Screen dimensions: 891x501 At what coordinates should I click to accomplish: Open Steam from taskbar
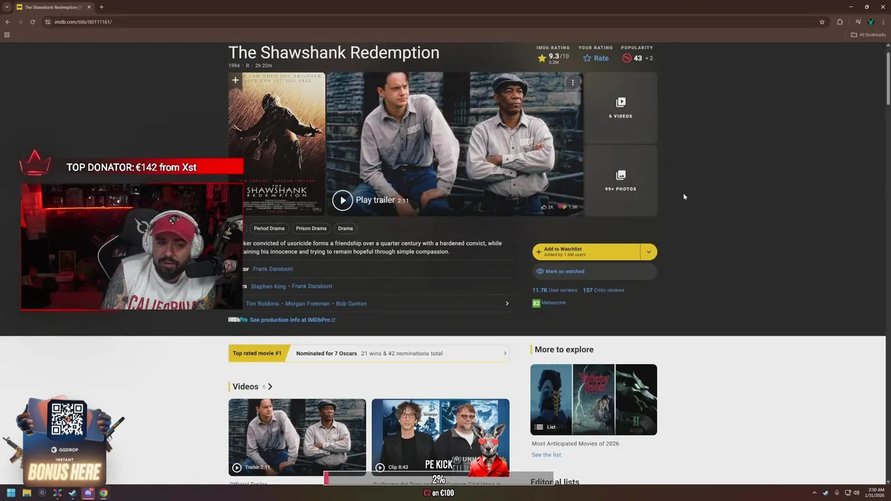[72, 493]
